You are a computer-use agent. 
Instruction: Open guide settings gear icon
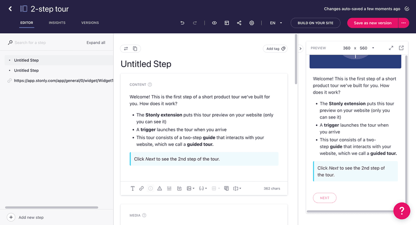click(x=252, y=23)
